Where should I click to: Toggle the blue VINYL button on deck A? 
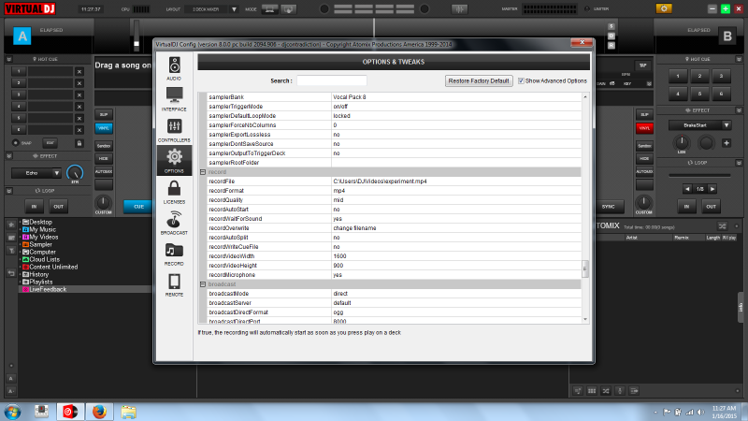pyautogui.click(x=104, y=127)
